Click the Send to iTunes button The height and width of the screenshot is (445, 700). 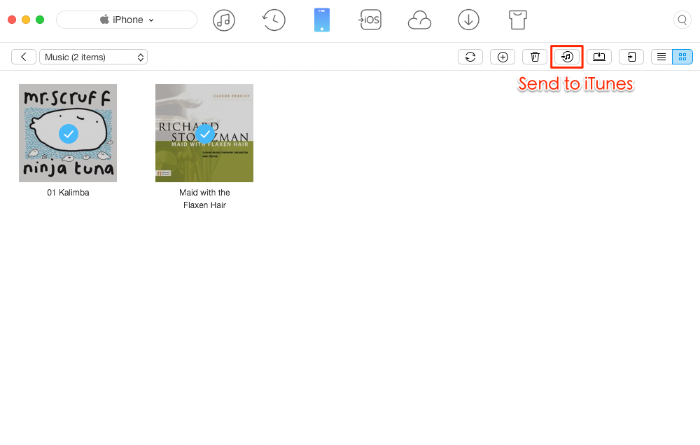coord(567,57)
